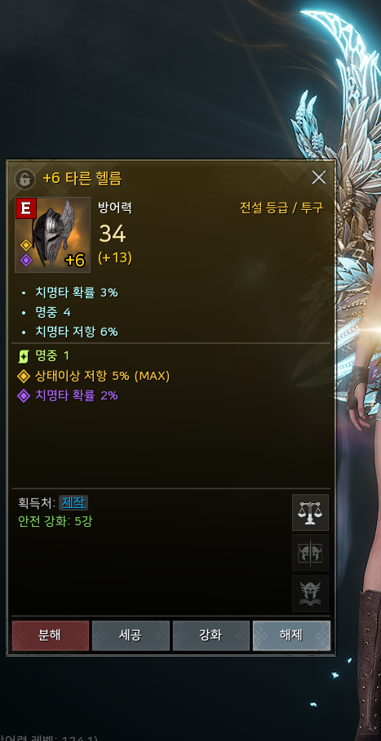Click the 해제 unequip button
Screen dimensions: 381x741
coord(291,636)
